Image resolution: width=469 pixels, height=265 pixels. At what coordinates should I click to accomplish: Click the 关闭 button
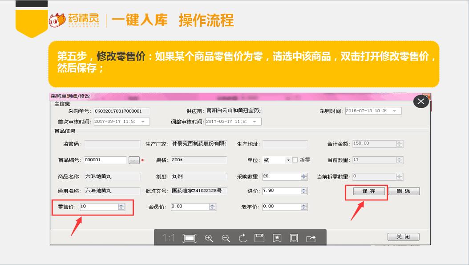tap(403, 237)
